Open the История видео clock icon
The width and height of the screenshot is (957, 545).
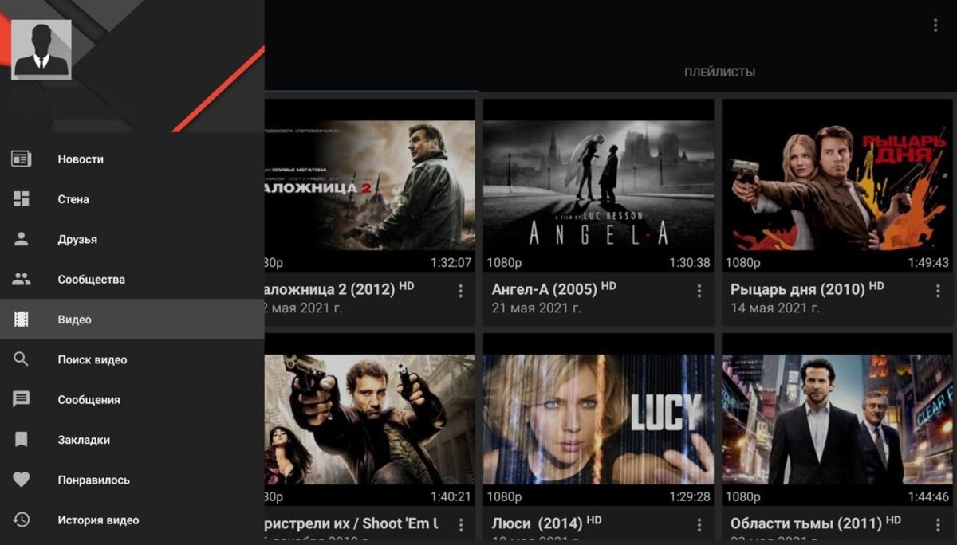22,520
